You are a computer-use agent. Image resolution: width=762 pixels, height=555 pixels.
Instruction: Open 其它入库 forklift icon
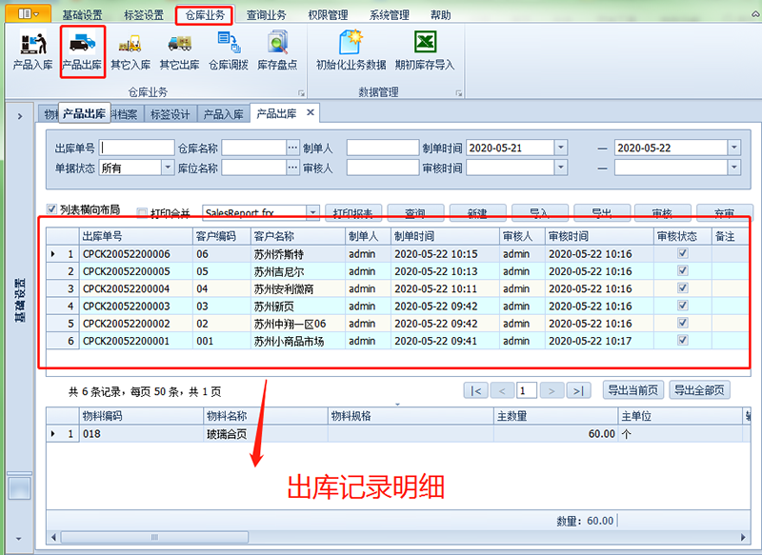pyautogui.click(x=130, y=50)
